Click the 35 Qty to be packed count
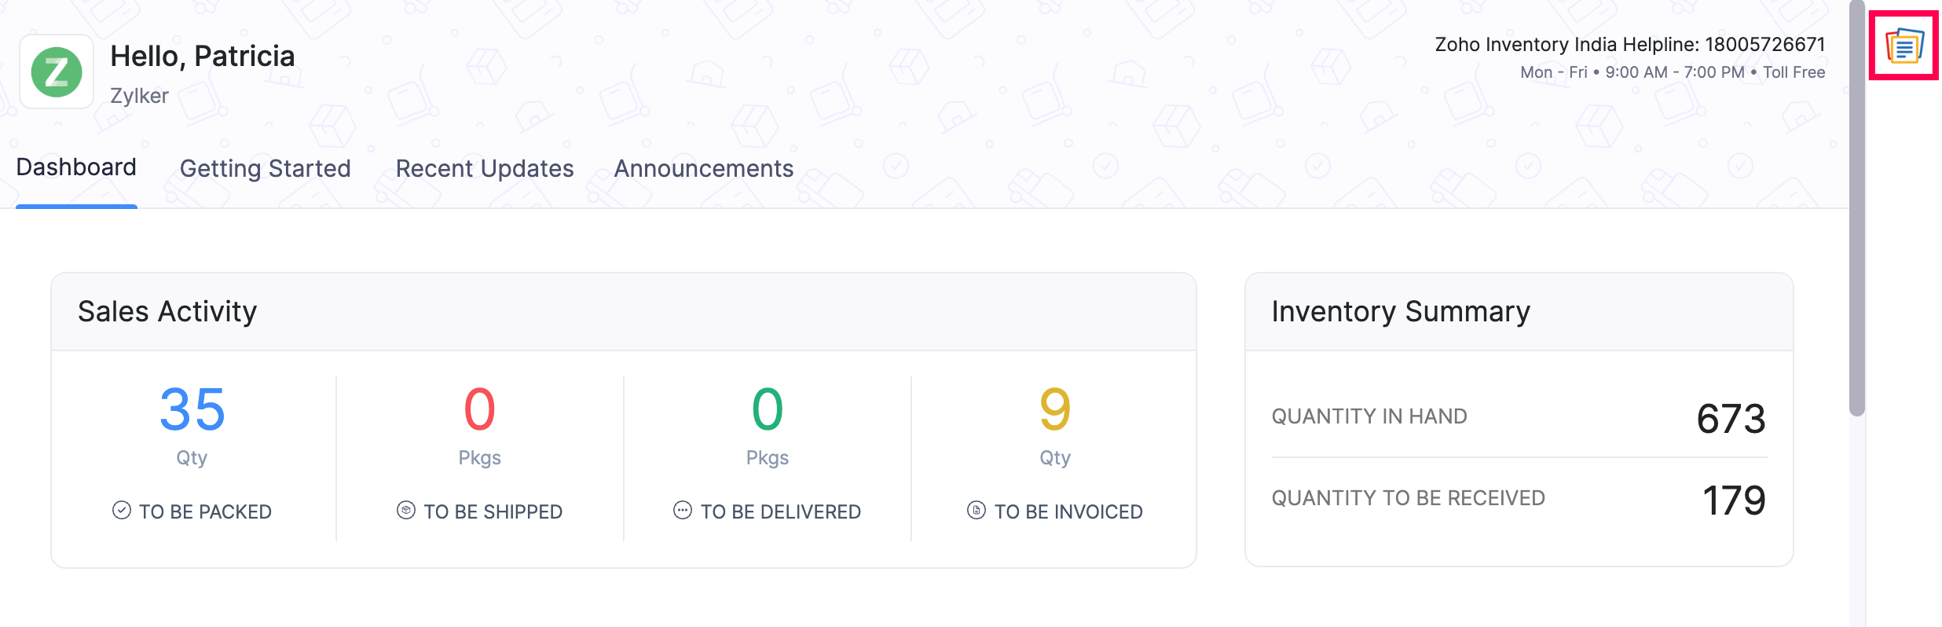This screenshot has height=627, width=1942. click(x=191, y=409)
